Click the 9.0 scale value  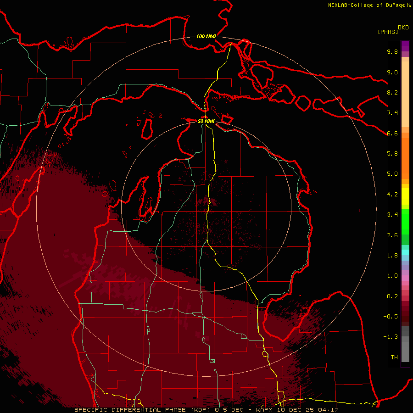[x=392, y=72]
